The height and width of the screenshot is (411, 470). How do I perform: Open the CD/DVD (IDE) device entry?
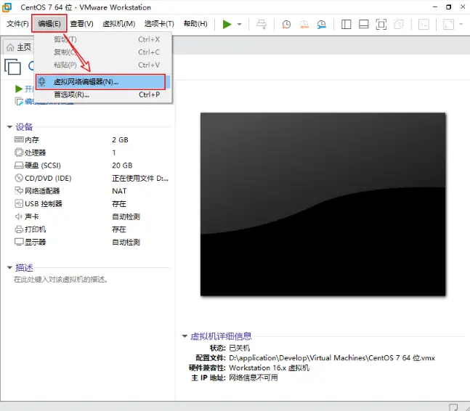coord(48,178)
